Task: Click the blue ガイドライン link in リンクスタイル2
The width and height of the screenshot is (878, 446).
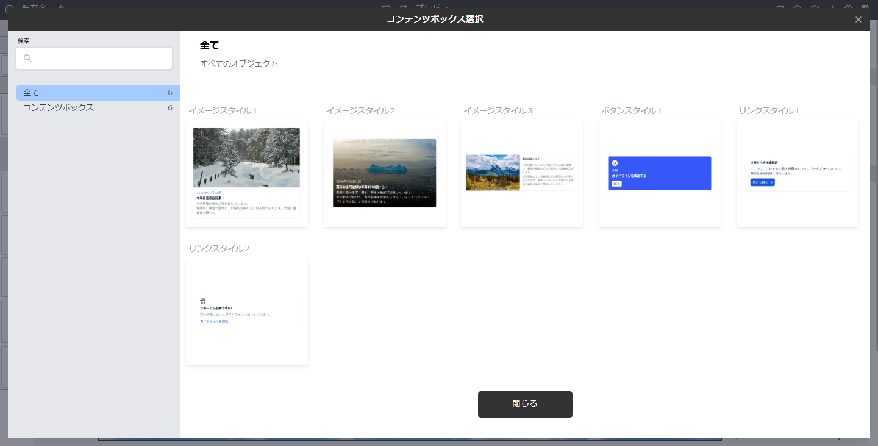Action: 214,321
